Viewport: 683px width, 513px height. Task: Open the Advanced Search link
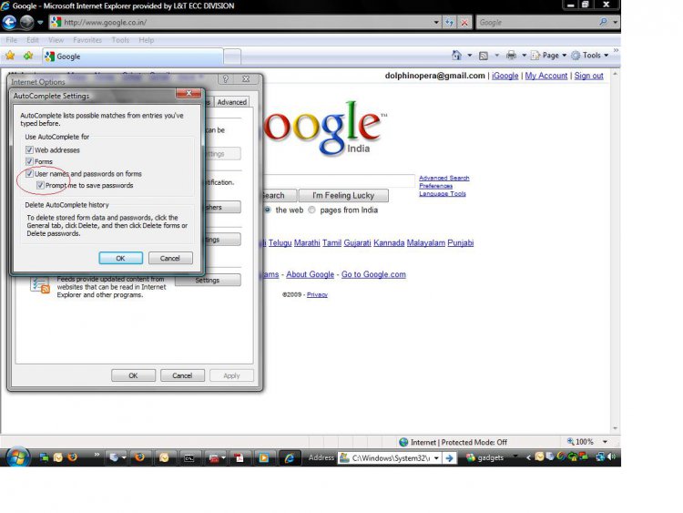coord(443,178)
